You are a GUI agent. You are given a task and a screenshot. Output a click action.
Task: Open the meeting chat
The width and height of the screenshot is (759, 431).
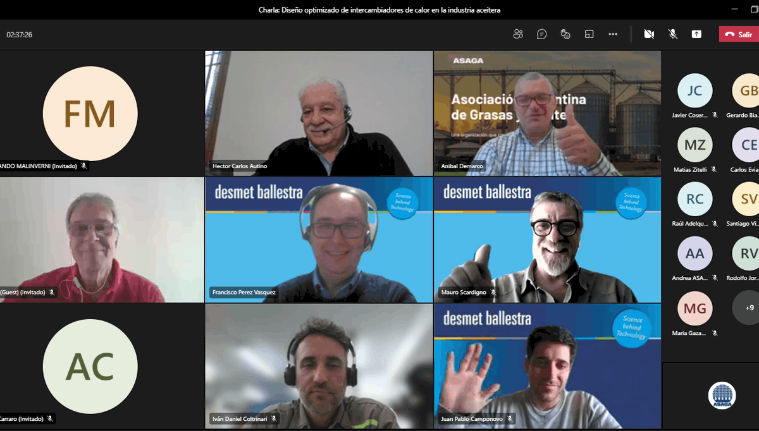tap(541, 34)
